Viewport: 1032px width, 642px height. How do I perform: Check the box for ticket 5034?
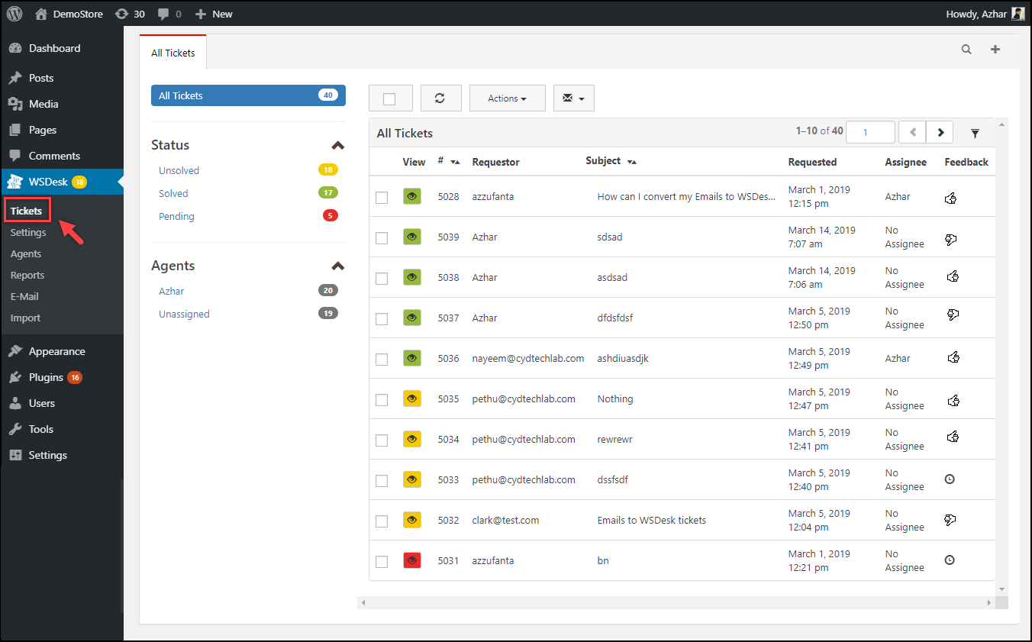382,440
